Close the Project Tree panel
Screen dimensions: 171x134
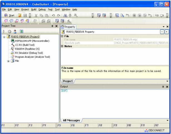pyautogui.click(x=56, y=26)
